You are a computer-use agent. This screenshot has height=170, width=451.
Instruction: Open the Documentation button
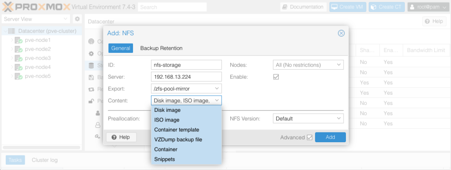[303, 7]
